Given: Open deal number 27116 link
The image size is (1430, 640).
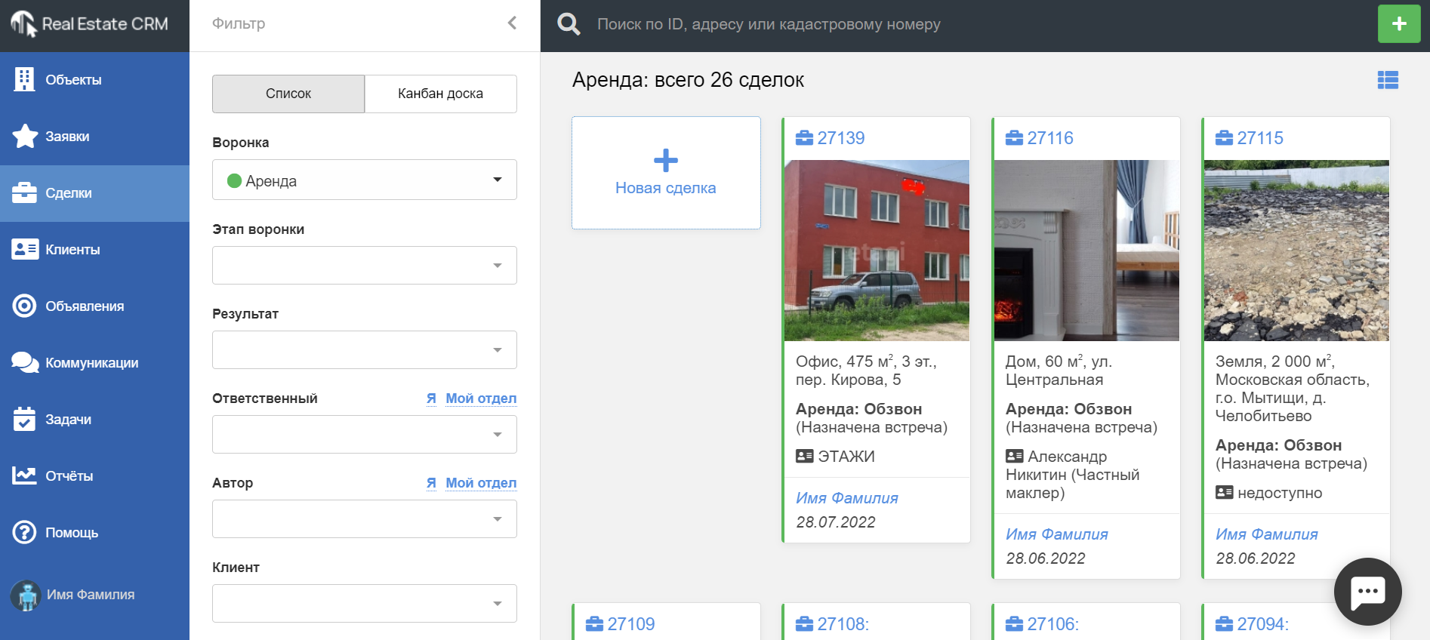Looking at the screenshot, I should [x=1050, y=138].
